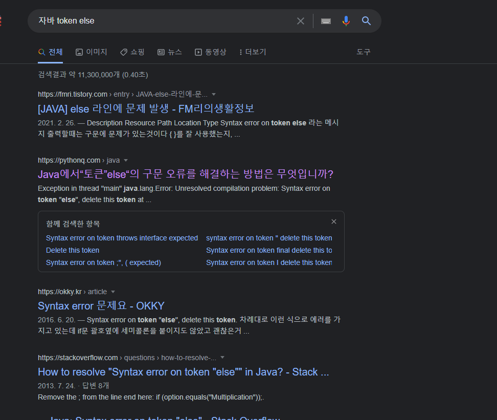Viewport: 497px width, 420px height.
Task: Expand dropdown arrow next to okky.kr URL
Action: click(113, 292)
